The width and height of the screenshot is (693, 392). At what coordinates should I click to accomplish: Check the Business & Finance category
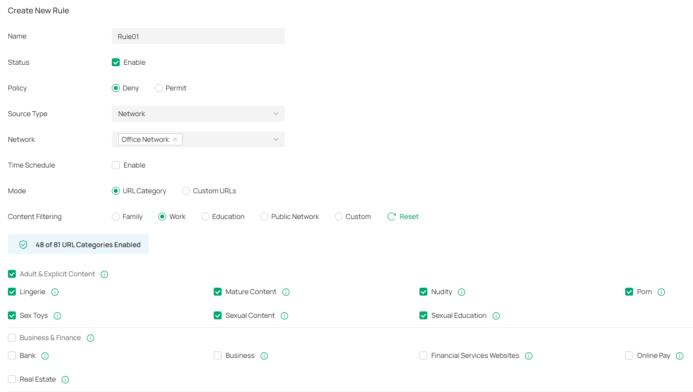pyautogui.click(x=11, y=338)
